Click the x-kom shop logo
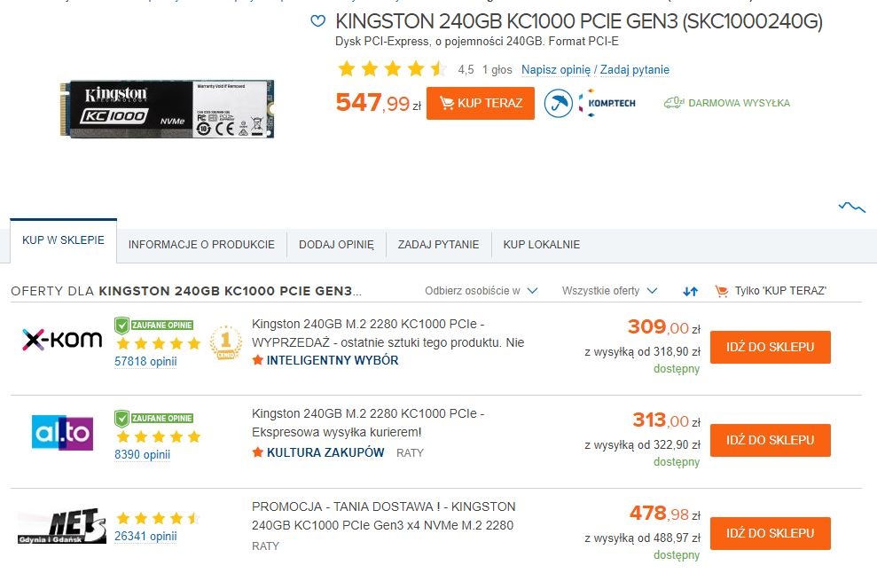This screenshot has height=581, width=877. pyautogui.click(x=62, y=340)
